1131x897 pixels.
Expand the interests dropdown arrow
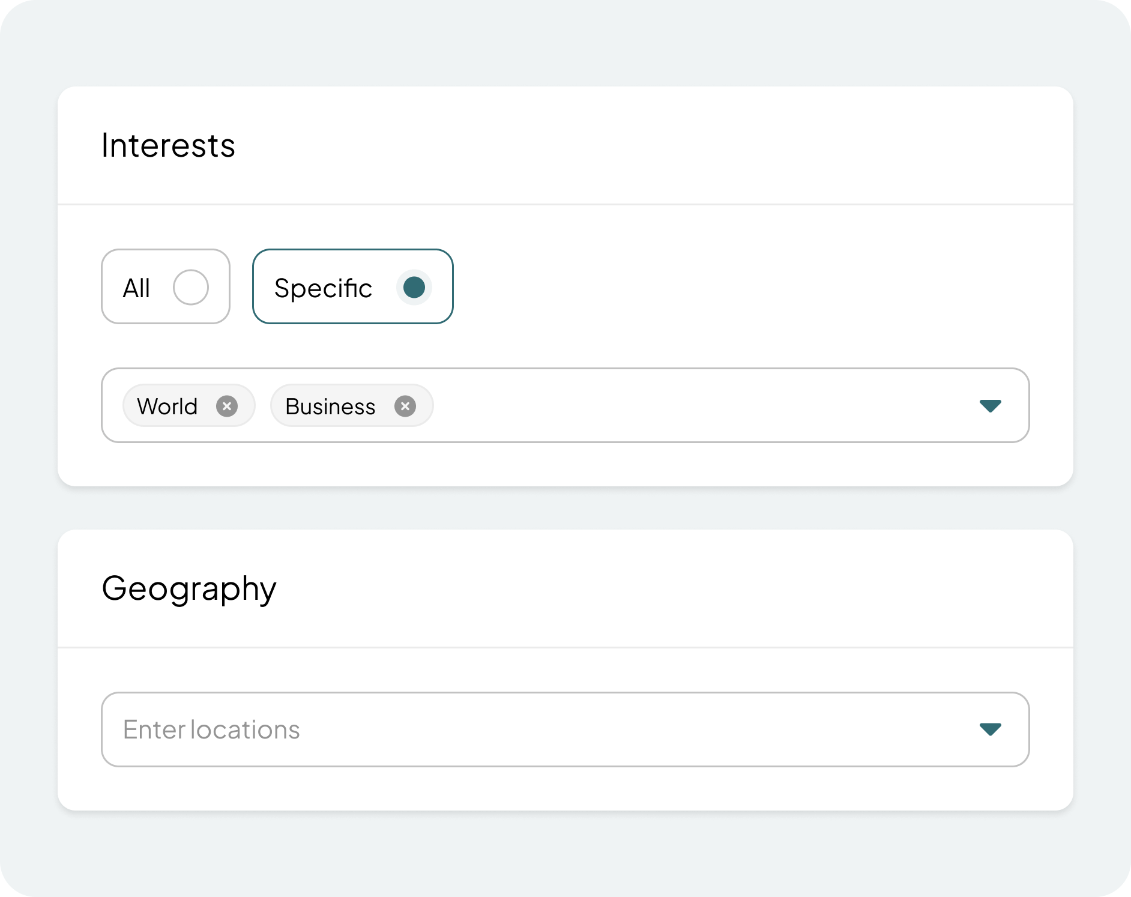990,406
